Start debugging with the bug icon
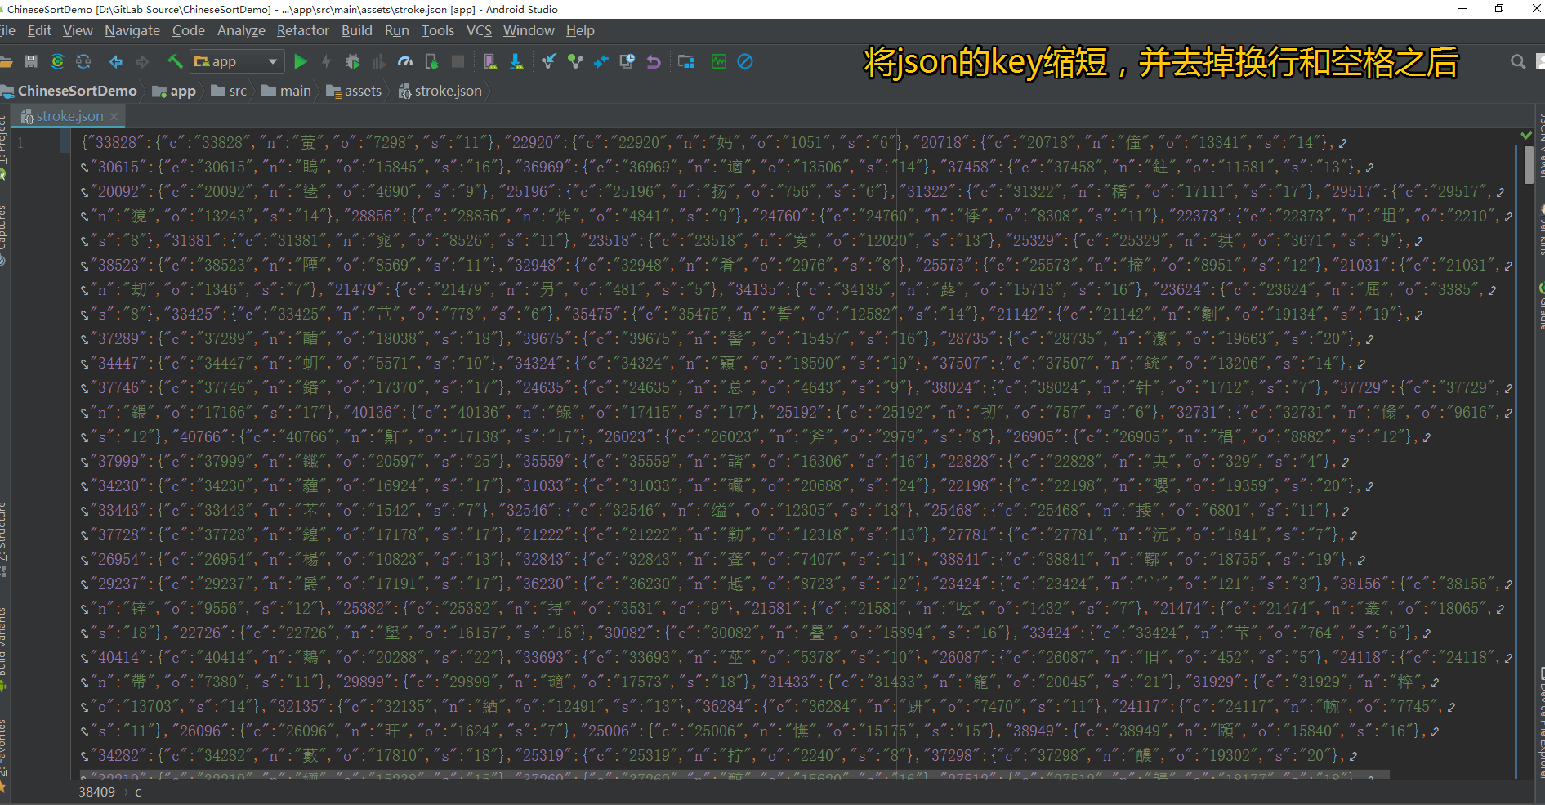This screenshot has width=1545, height=805. pyautogui.click(x=353, y=61)
